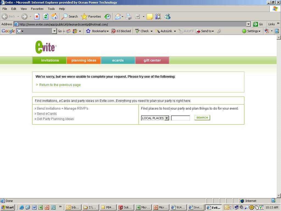The width and height of the screenshot is (281, 211).
Task: Switch to the gift center tab
Action: coord(152,60)
